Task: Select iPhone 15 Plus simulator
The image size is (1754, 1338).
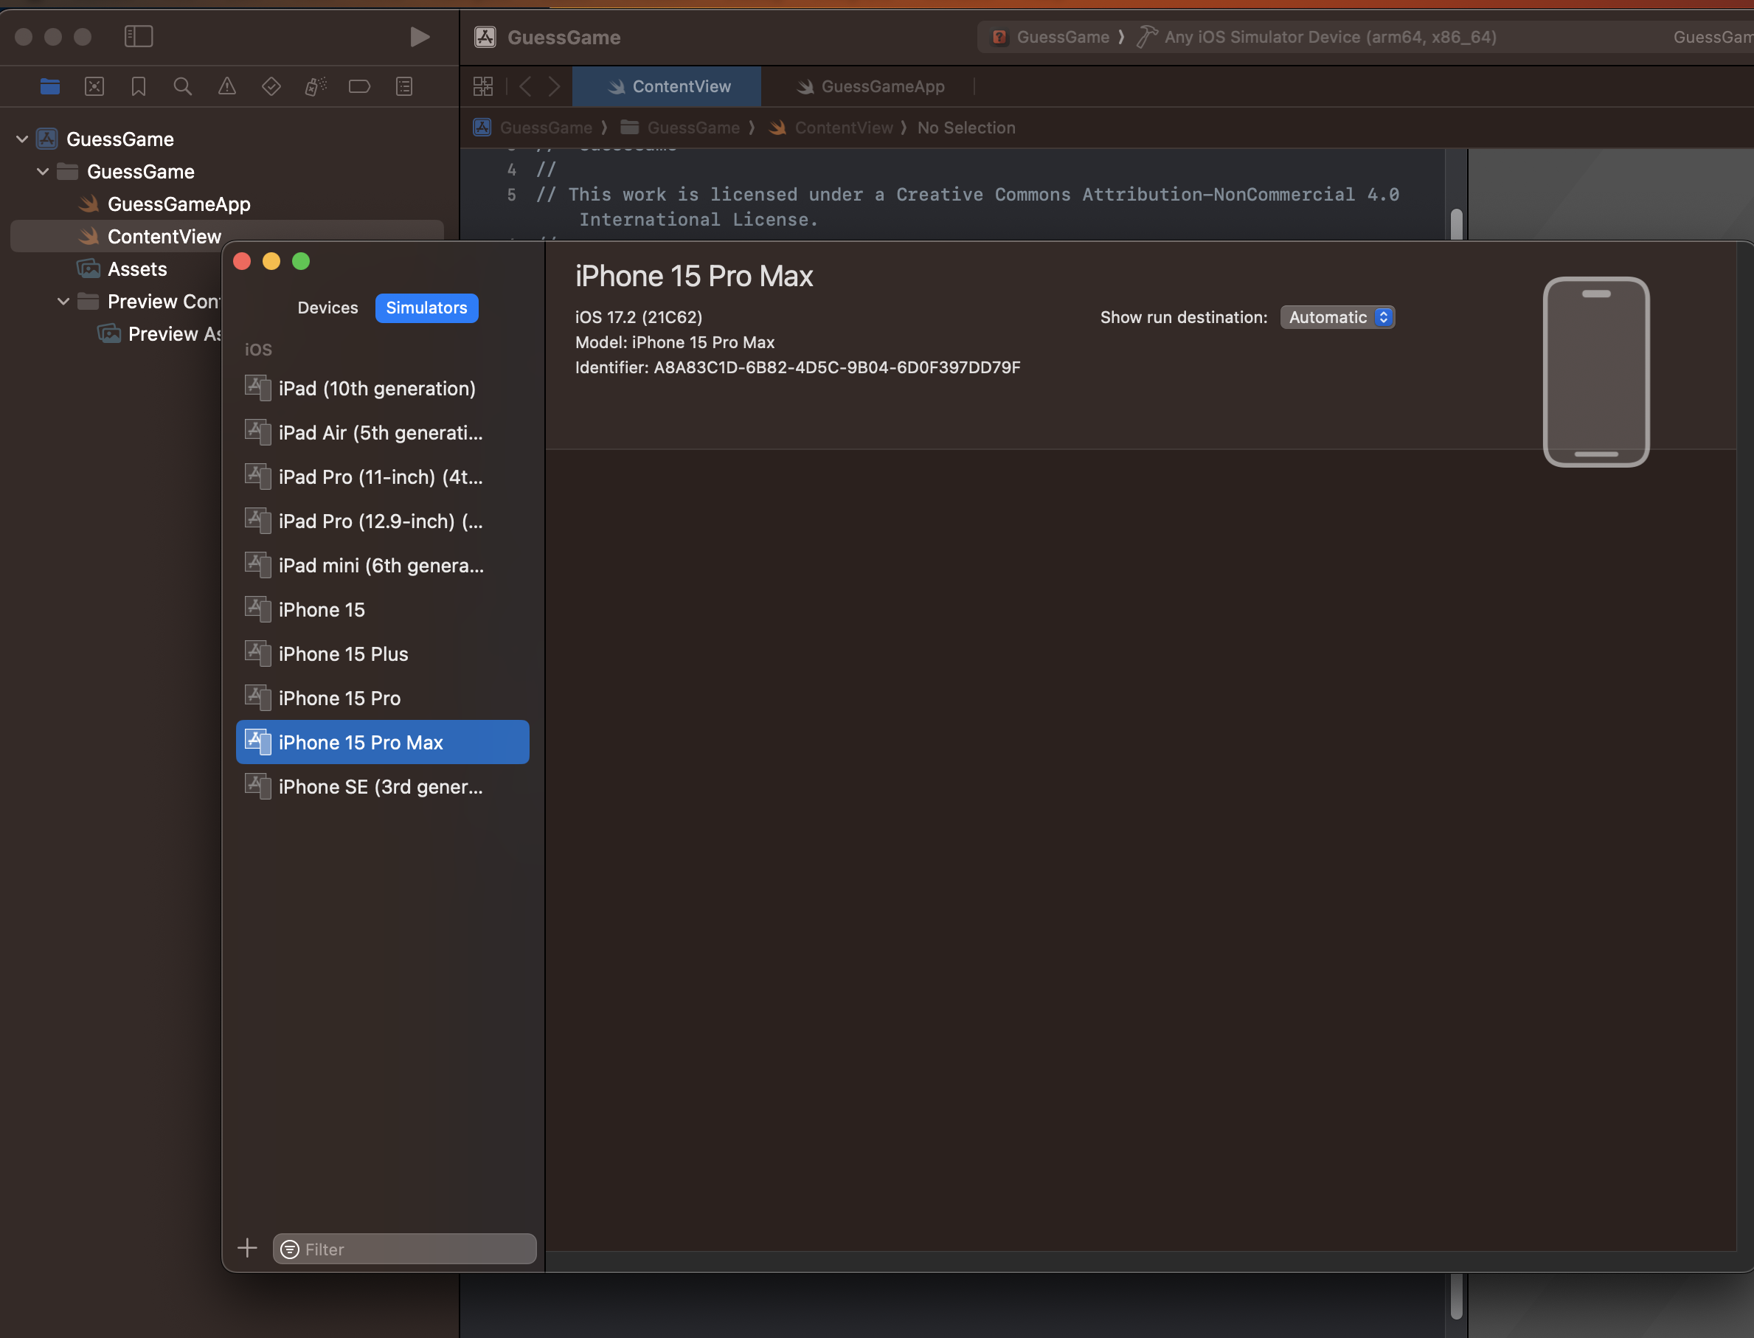Action: 382,654
